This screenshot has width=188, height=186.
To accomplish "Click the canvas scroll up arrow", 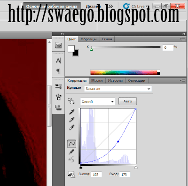I will pos(49,42).
